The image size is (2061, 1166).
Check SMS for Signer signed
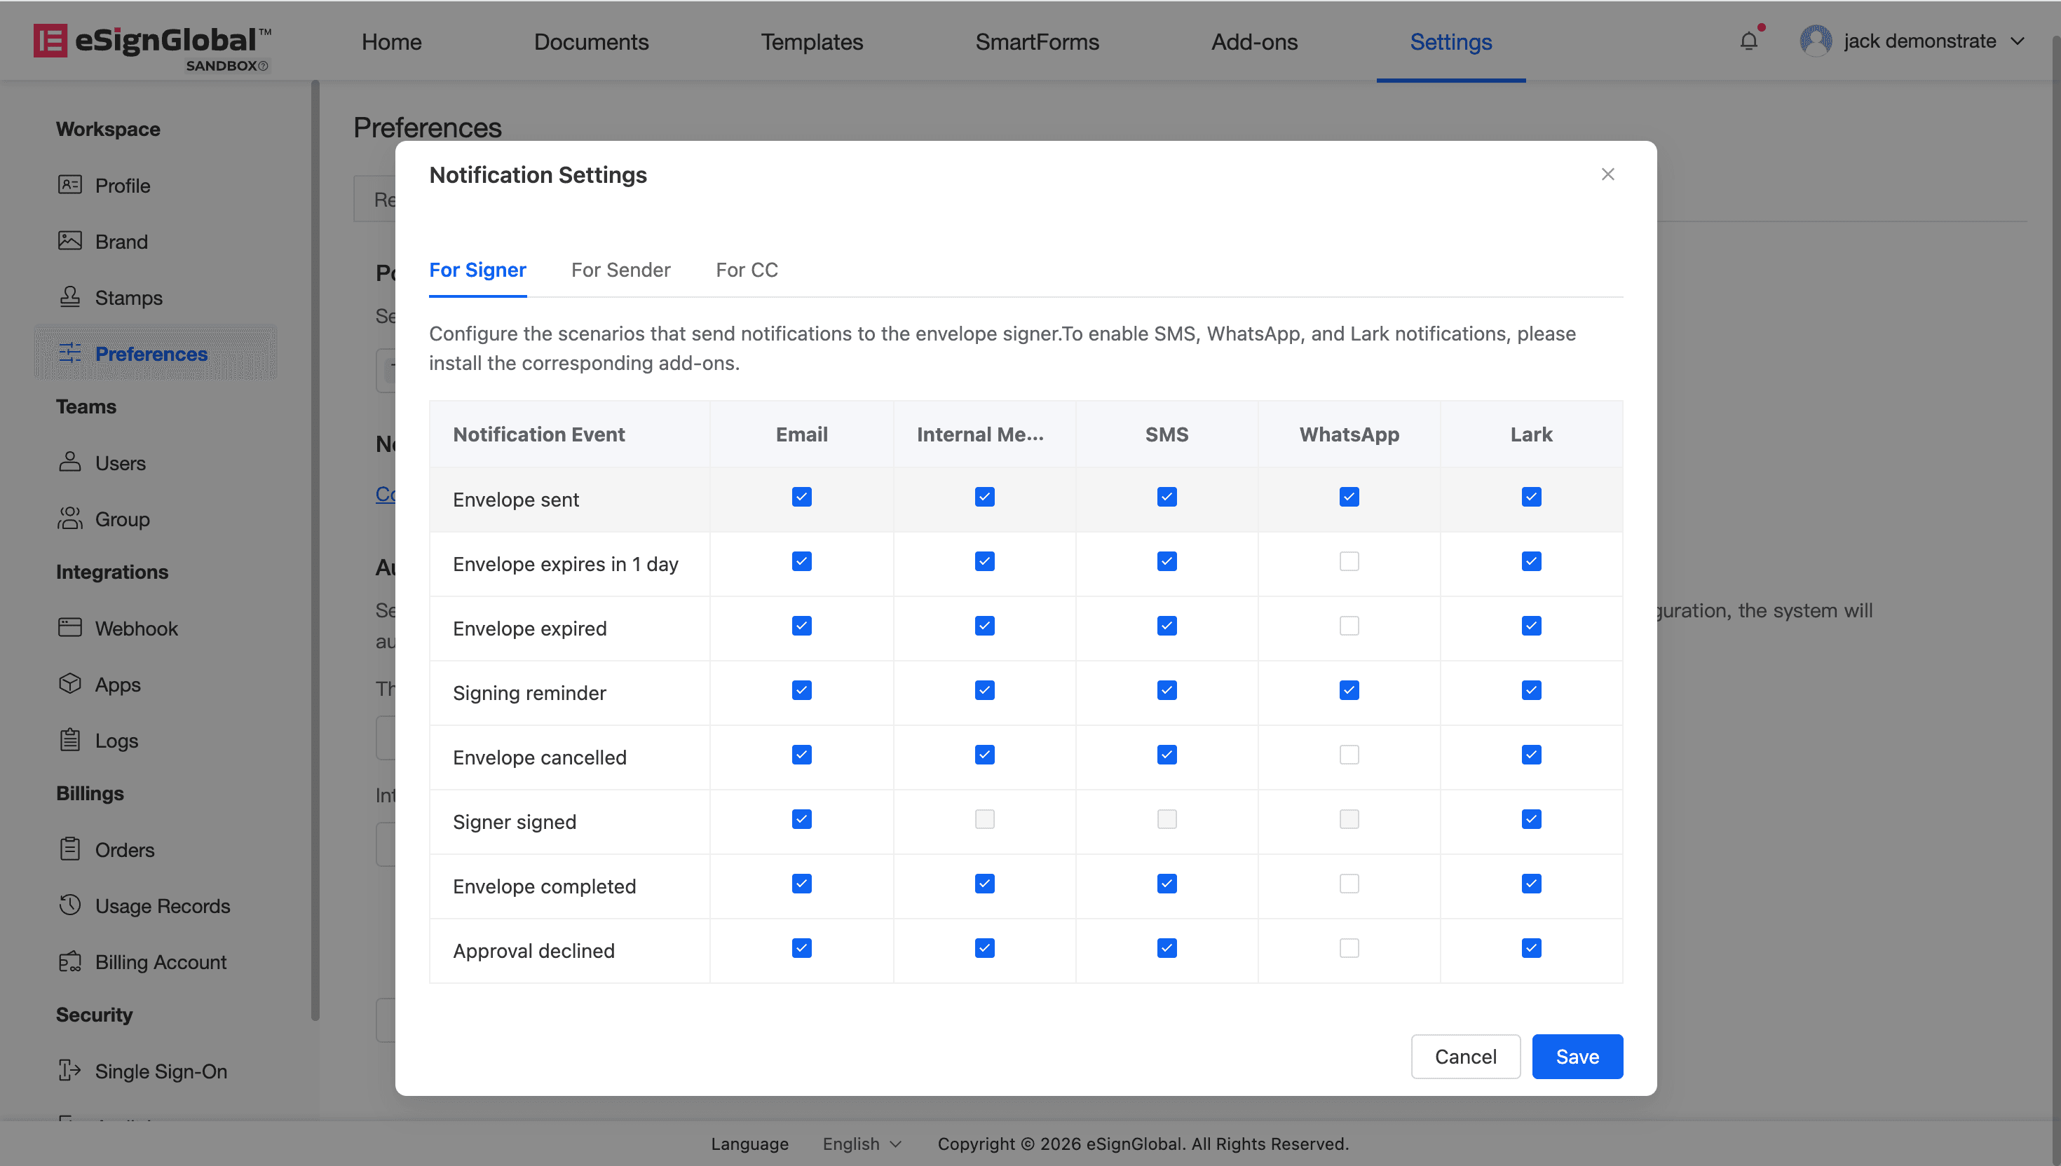(1166, 819)
